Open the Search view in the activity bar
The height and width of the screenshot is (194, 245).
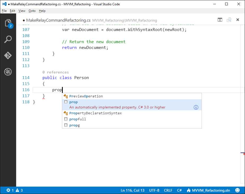8,39
